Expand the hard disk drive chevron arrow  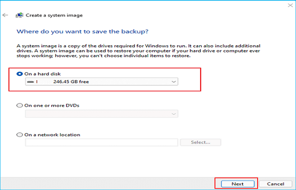[x=173, y=82]
